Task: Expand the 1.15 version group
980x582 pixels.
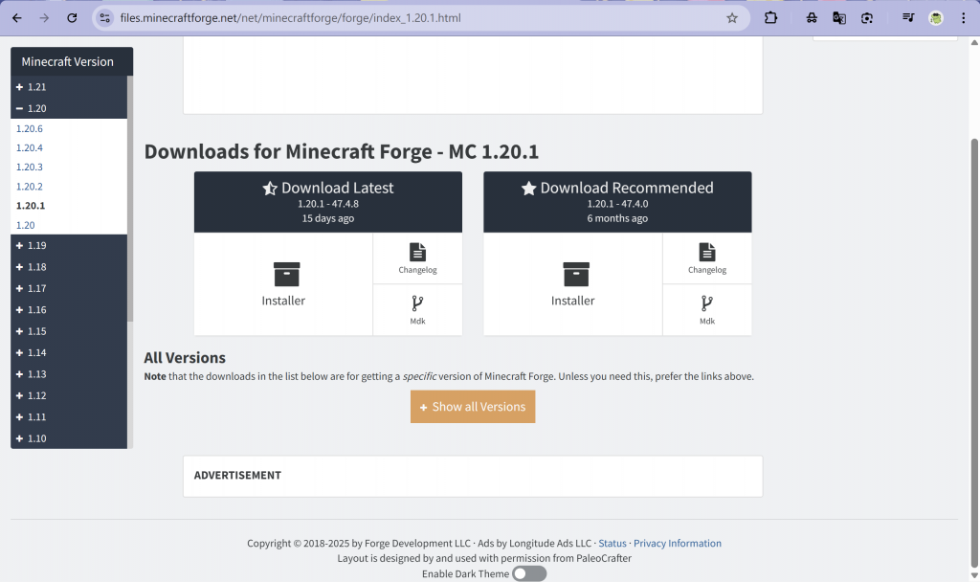Action: click(x=69, y=331)
